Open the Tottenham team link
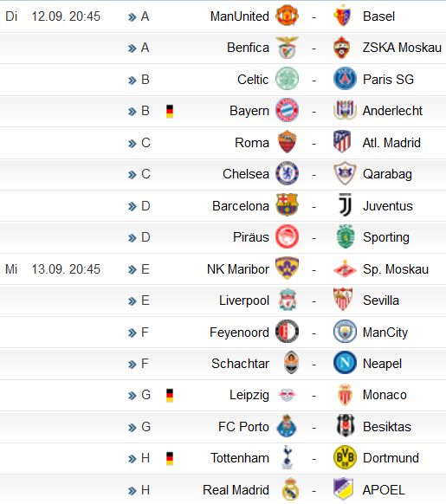The width and height of the screenshot is (446, 504). pyautogui.click(x=240, y=458)
